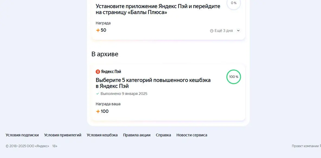Click the green checkmark before Выполнено
Viewport: 321px width, 158px height.
point(98,94)
